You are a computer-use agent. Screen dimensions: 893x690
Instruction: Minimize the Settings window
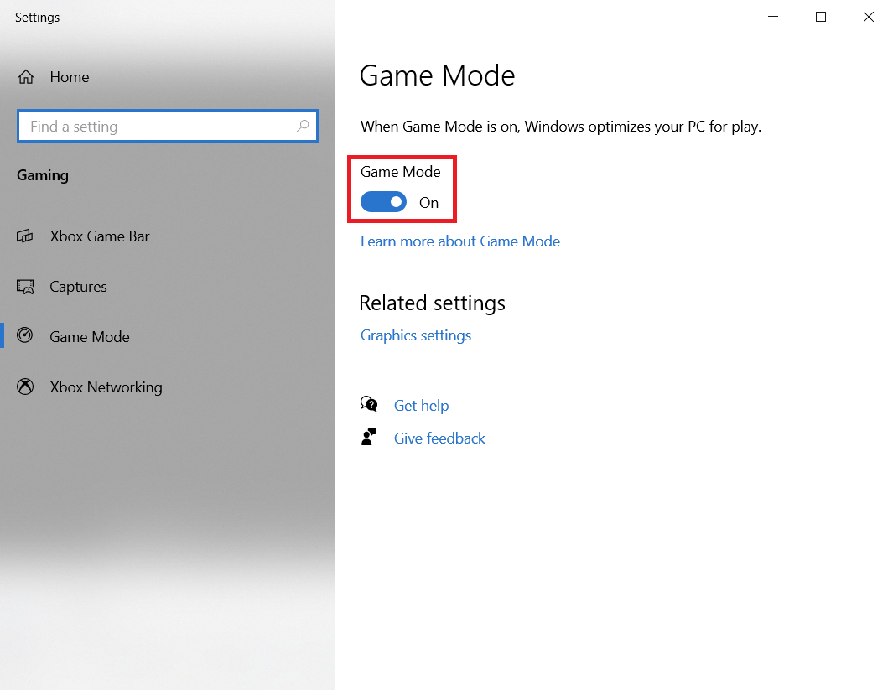coord(773,17)
